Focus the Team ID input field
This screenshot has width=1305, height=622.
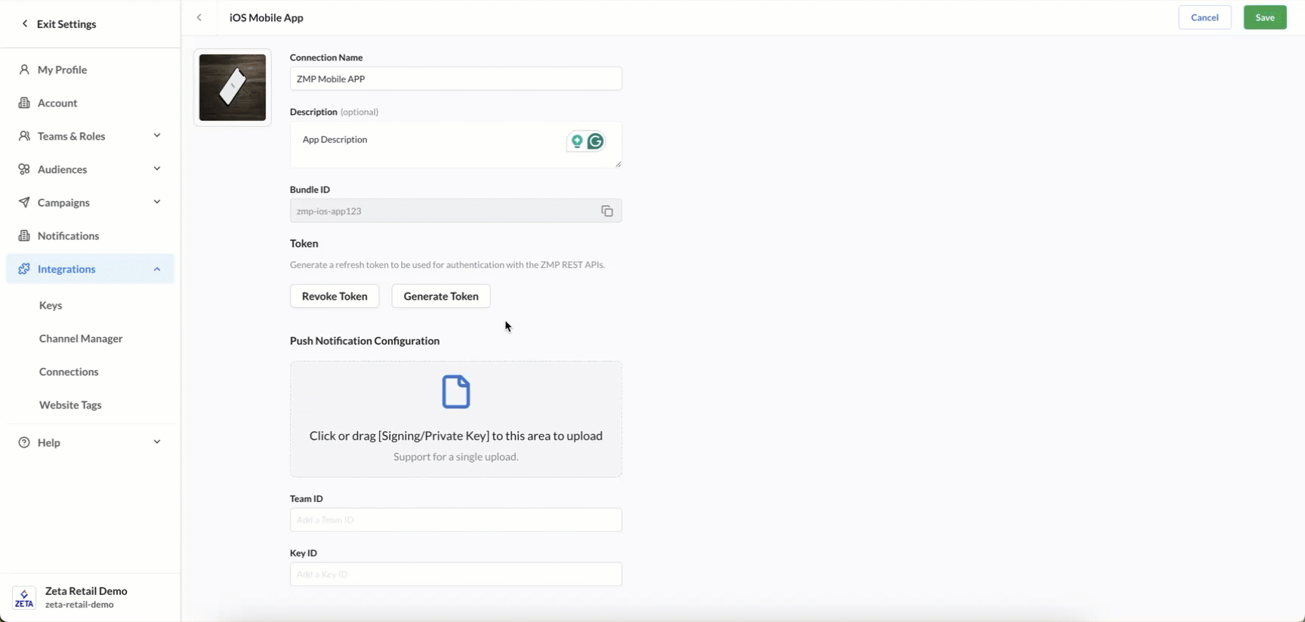pyautogui.click(x=455, y=519)
